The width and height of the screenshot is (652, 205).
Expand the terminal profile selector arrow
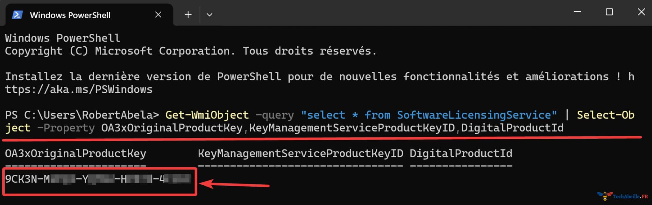(209, 14)
